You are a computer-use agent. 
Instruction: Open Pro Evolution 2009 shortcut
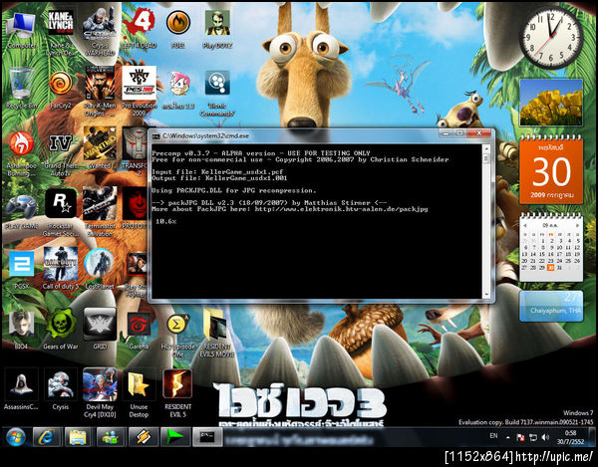[139, 92]
